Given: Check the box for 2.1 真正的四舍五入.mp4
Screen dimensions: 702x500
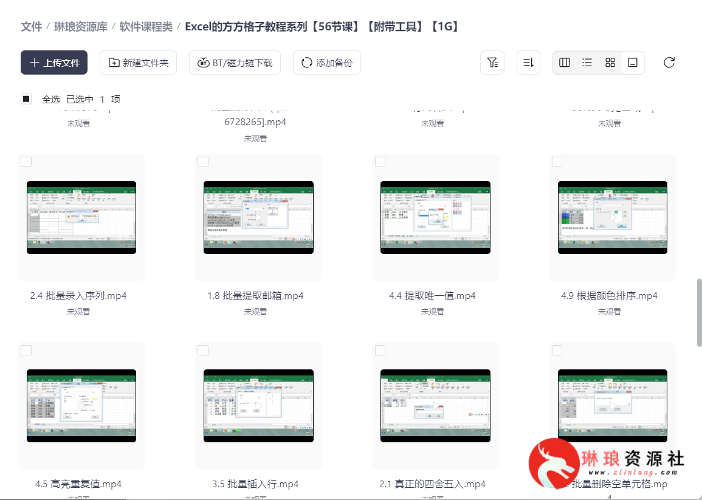Looking at the screenshot, I should (x=380, y=350).
